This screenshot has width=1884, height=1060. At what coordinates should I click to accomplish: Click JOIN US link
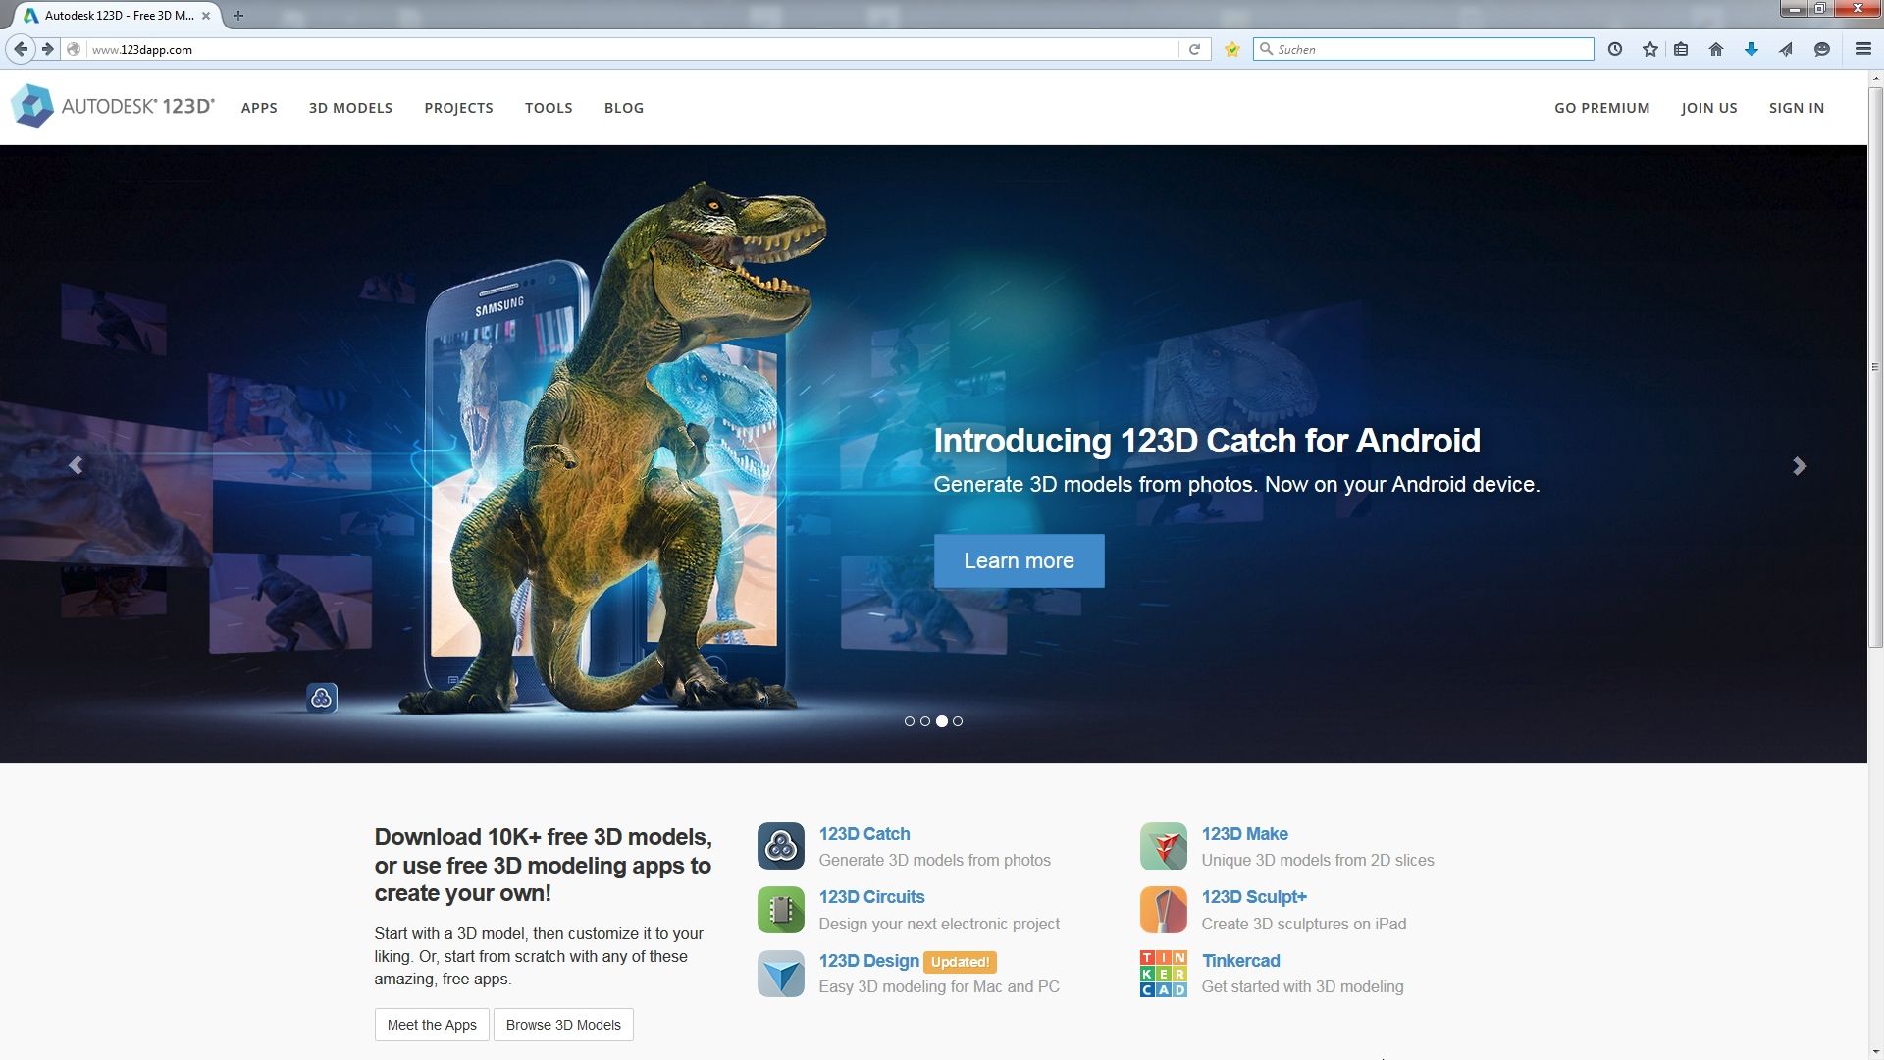(x=1709, y=108)
